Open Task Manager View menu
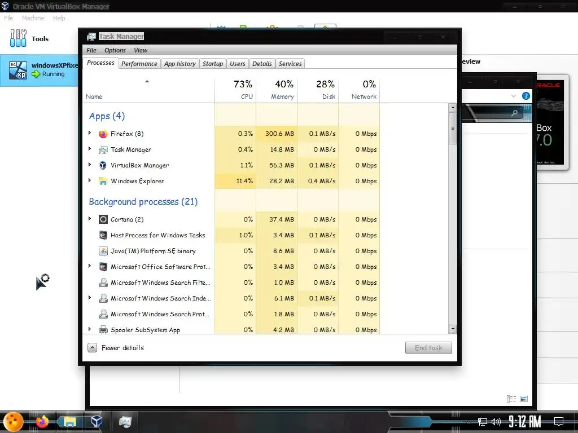The width and height of the screenshot is (578, 433). (x=141, y=50)
